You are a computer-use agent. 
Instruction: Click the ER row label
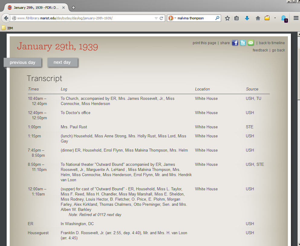tap(31, 224)
